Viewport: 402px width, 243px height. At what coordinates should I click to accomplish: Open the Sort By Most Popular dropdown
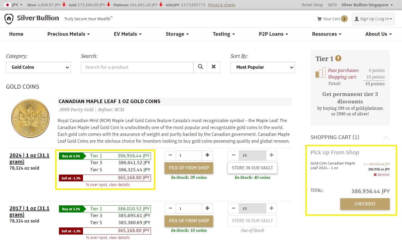click(263, 67)
